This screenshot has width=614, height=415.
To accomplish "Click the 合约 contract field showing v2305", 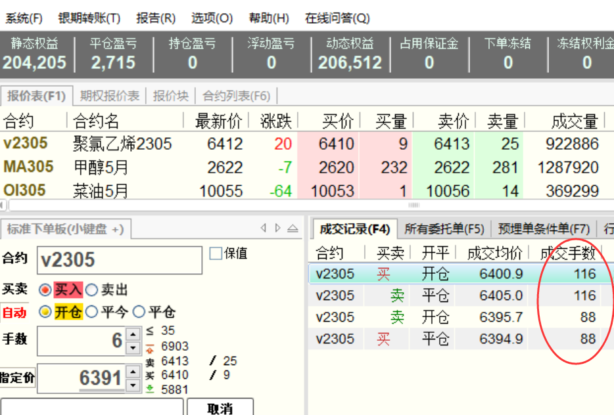I will [x=119, y=260].
